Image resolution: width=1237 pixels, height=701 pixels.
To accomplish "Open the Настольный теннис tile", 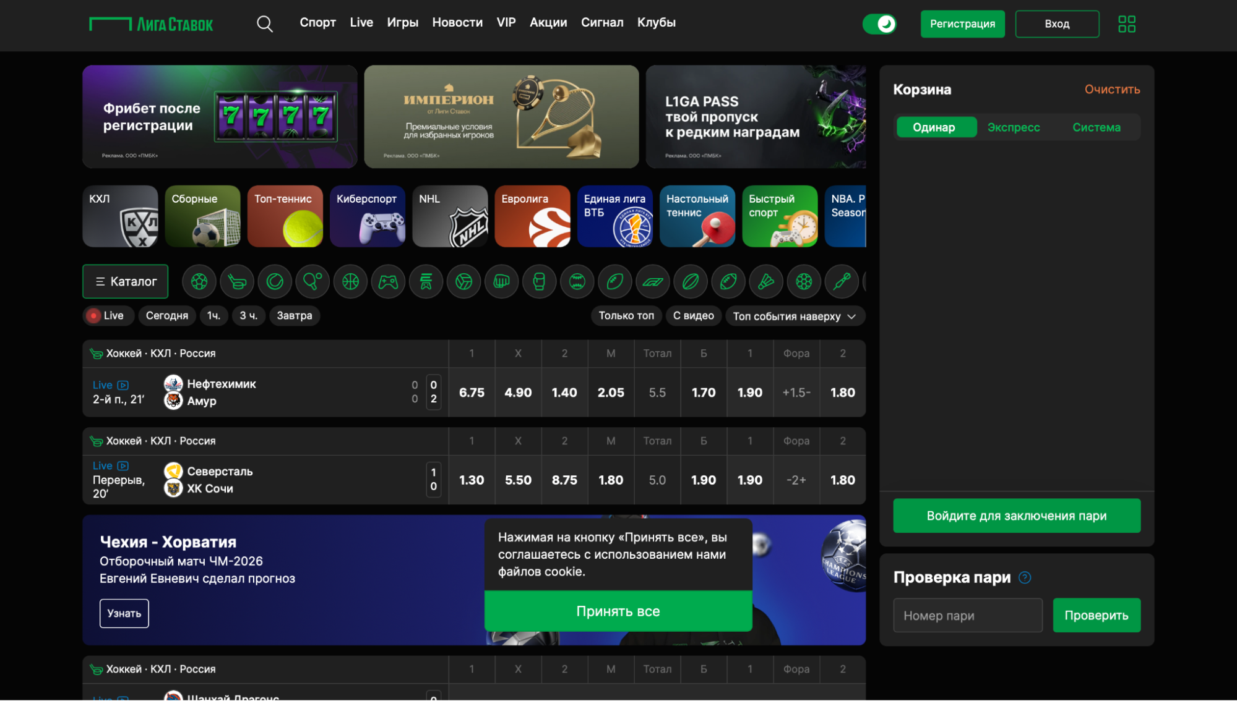I will coord(697,216).
